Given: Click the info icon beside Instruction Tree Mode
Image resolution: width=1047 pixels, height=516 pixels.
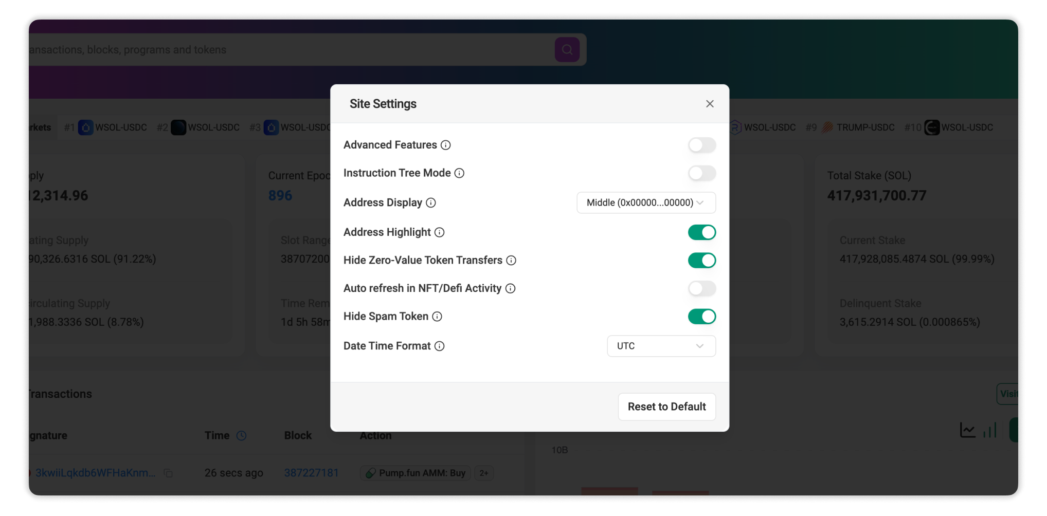Looking at the screenshot, I should (459, 173).
